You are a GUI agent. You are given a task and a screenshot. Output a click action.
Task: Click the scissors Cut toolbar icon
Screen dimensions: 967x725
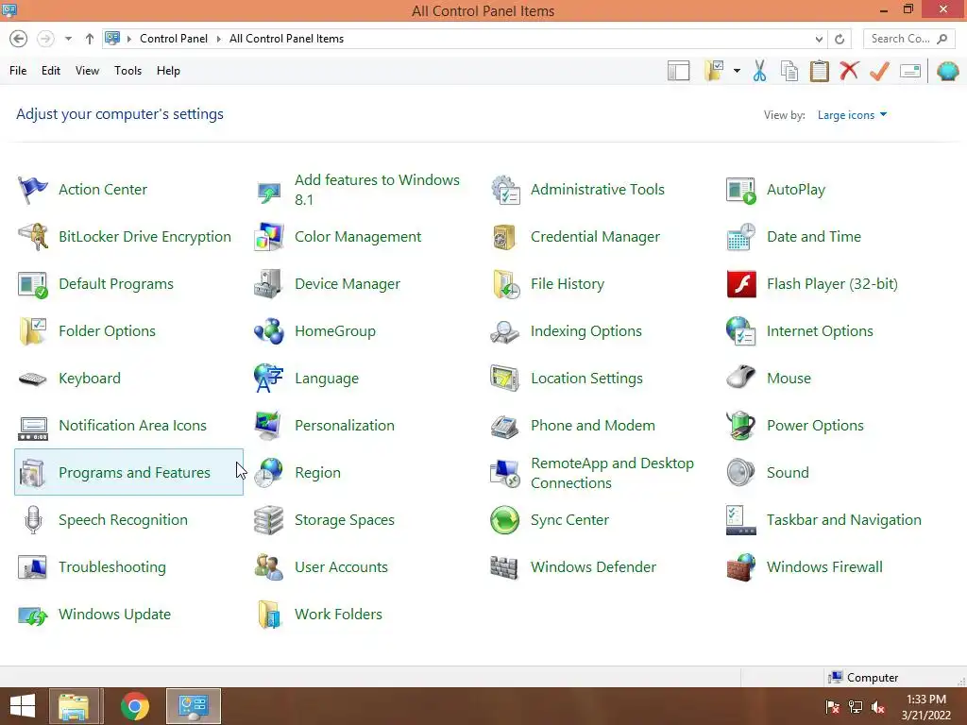coord(760,71)
